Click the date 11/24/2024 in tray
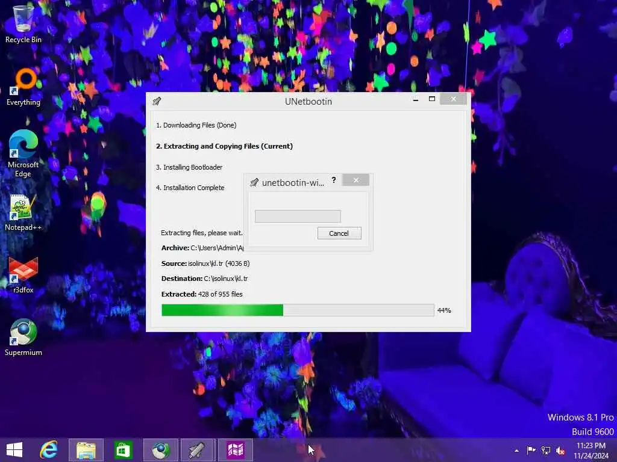This screenshot has height=462, width=617. click(x=591, y=456)
